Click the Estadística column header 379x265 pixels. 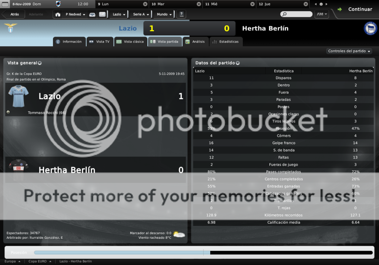284,71
